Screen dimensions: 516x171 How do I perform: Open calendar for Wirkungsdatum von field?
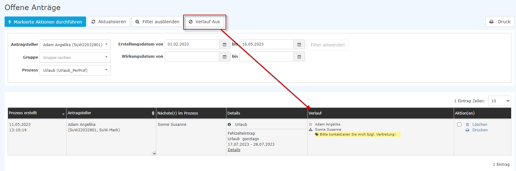point(224,57)
